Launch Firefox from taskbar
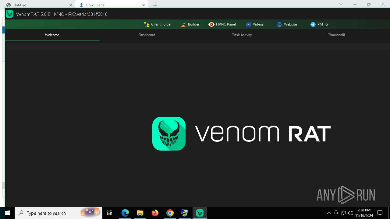The image size is (390, 219). tap(155, 213)
